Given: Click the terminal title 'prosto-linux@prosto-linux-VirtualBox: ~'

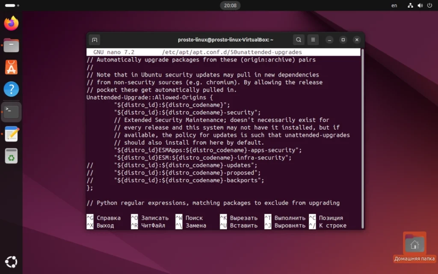Looking at the screenshot, I should [225, 40].
